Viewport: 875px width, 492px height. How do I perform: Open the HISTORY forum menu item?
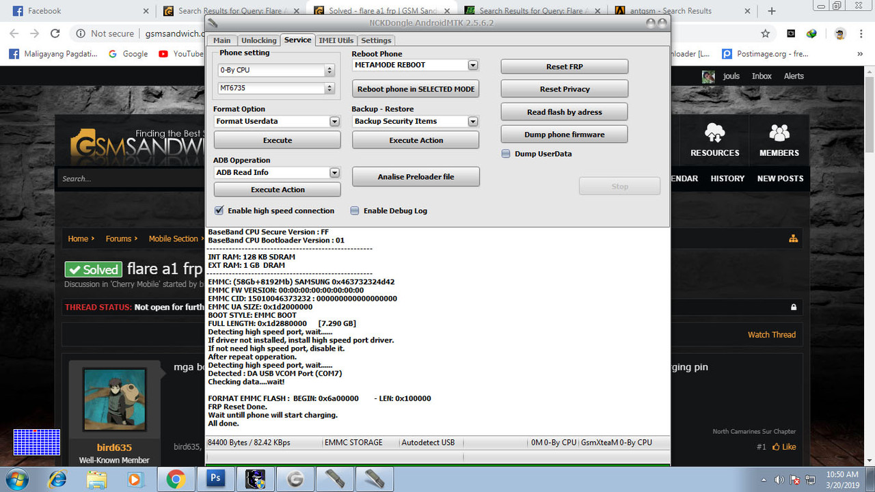point(727,178)
